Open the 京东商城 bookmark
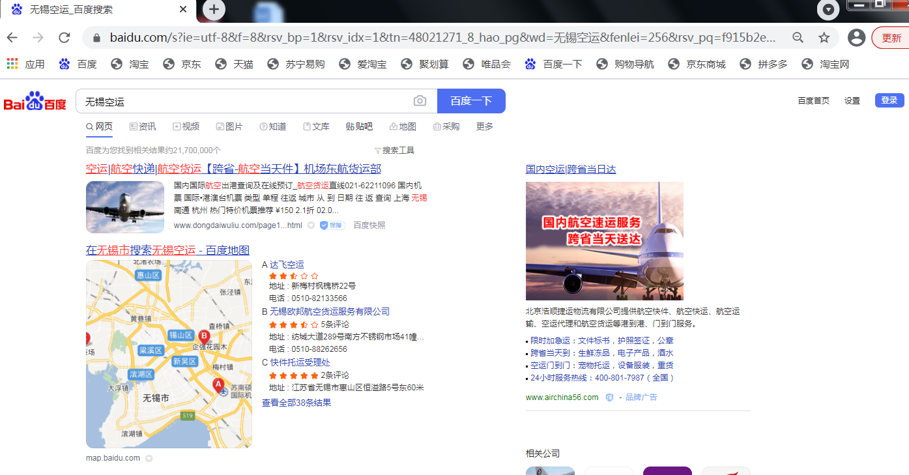The image size is (909, 475). click(x=697, y=64)
